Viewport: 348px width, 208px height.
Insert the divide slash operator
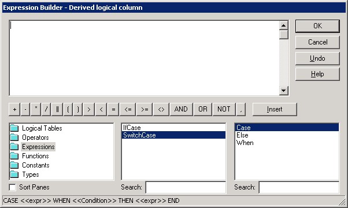tap(46, 109)
